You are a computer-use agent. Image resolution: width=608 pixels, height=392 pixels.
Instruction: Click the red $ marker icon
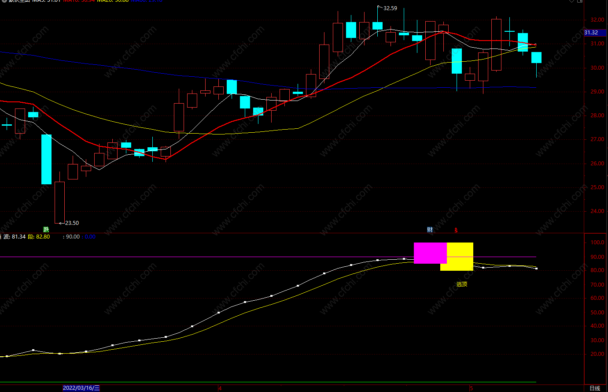(456, 230)
